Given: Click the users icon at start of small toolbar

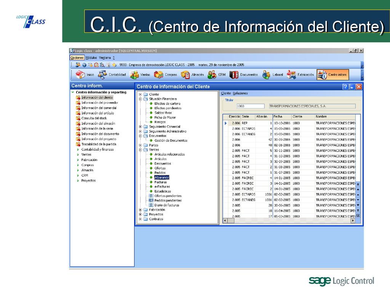Looking at the screenshot, I should pyautogui.click(x=78, y=65).
